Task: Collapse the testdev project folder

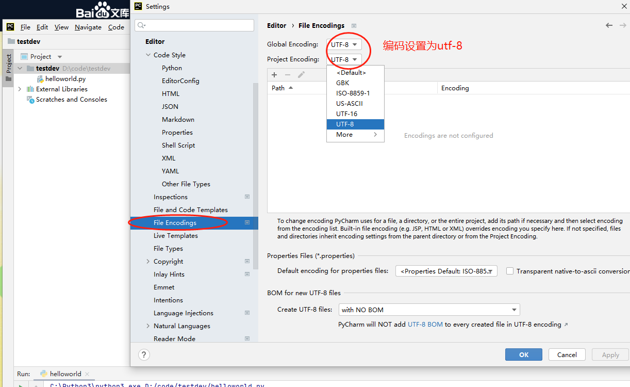Action: click(x=20, y=68)
